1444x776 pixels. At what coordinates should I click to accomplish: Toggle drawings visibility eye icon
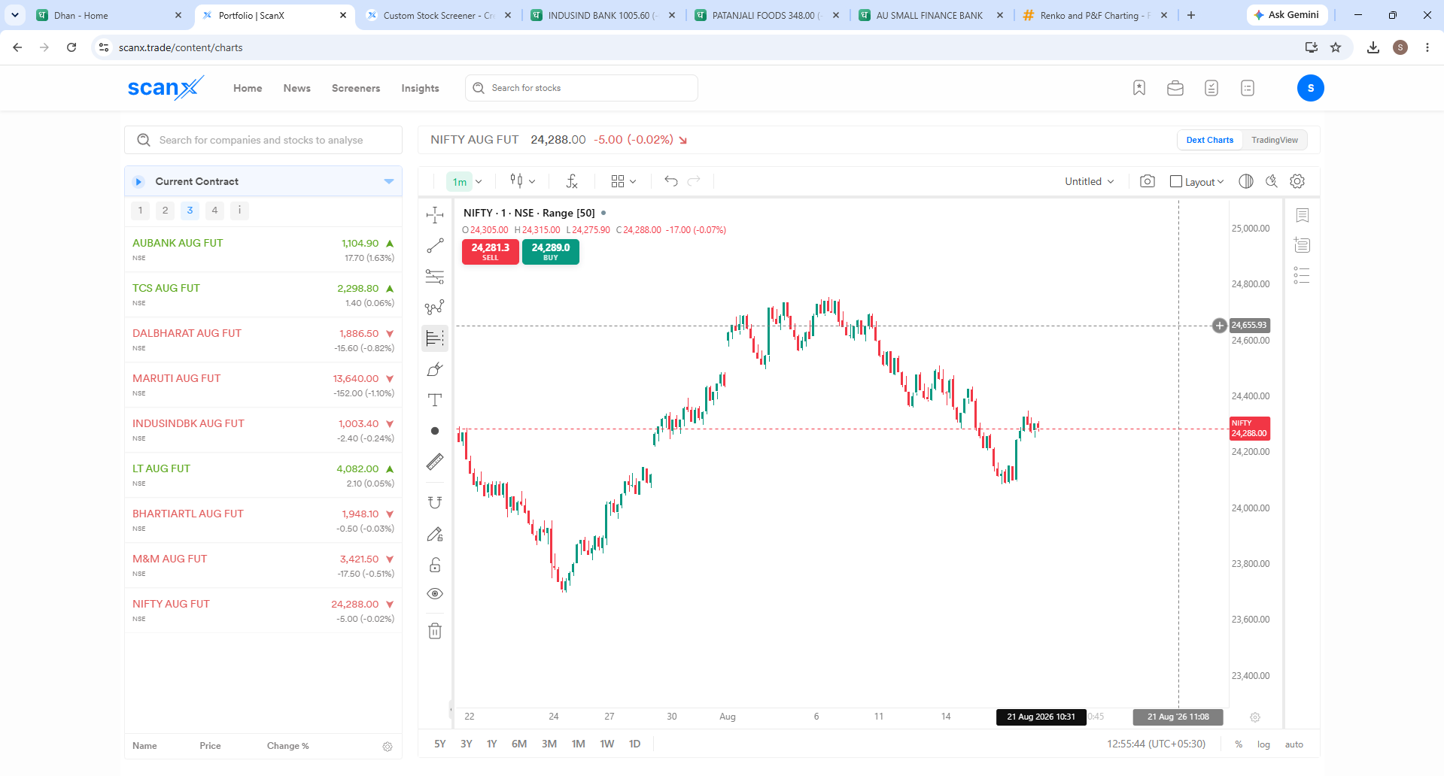click(435, 594)
